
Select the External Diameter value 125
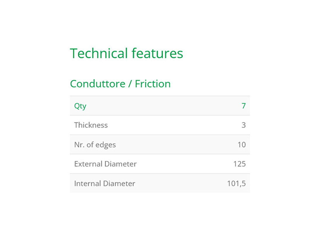click(x=240, y=164)
